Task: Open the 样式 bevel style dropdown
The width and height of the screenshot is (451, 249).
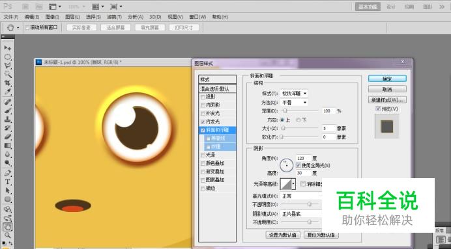Action: (x=294, y=94)
